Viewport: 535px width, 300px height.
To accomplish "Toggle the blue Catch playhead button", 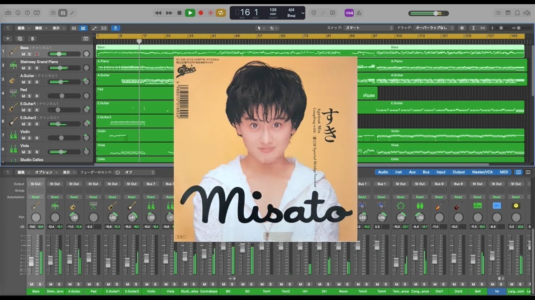I will point(116,28).
